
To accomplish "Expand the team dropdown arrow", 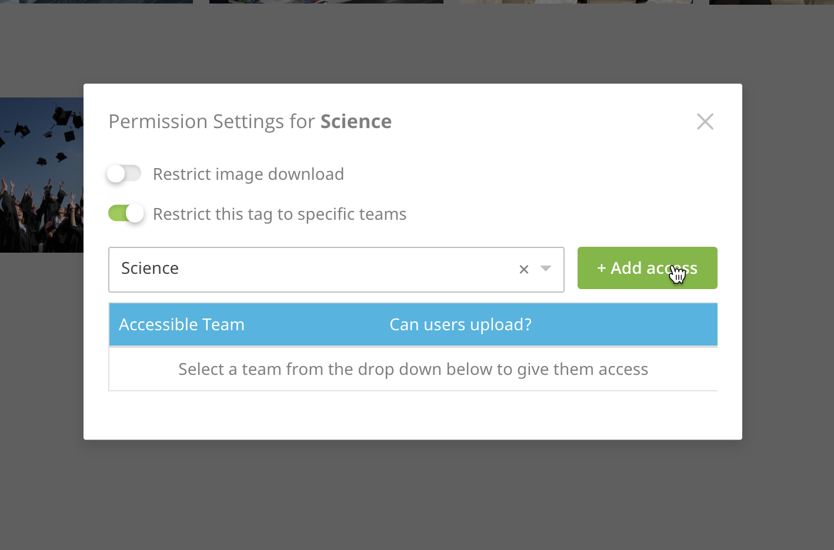I will click(546, 269).
